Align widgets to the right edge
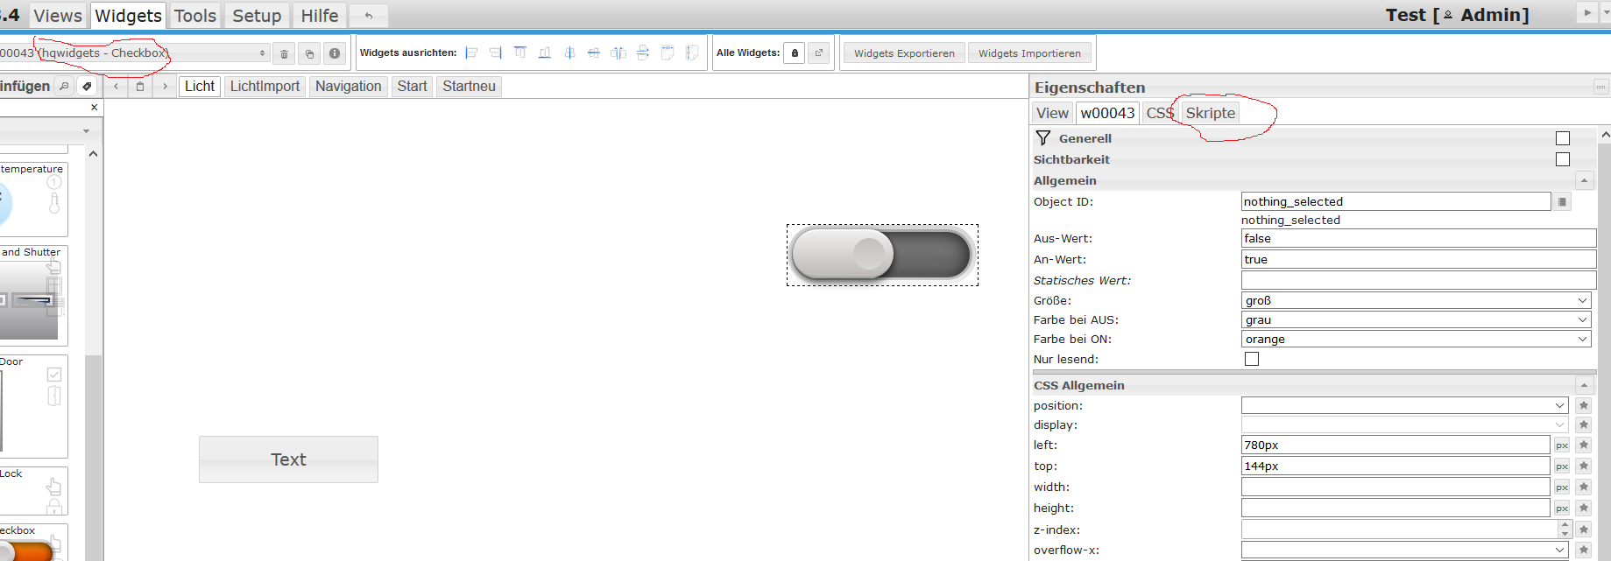1611x561 pixels. coord(496,53)
